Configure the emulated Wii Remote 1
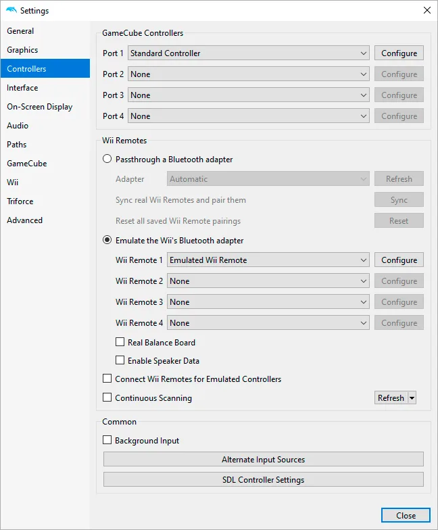The width and height of the screenshot is (438, 530). [x=399, y=260]
